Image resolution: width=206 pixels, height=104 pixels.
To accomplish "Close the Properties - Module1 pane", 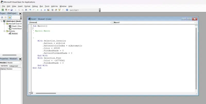I will (x=20, y=59).
